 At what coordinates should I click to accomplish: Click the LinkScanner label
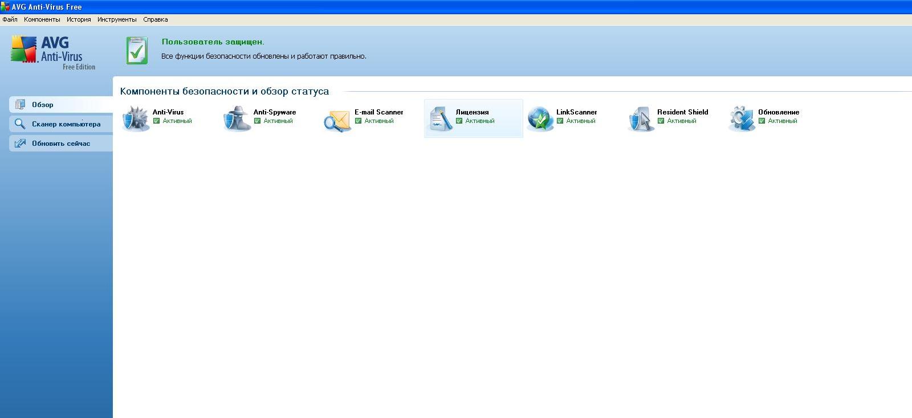click(577, 112)
